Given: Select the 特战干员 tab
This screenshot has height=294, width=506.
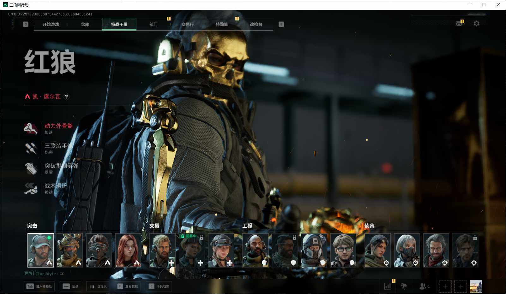Looking at the screenshot, I should point(119,24).
